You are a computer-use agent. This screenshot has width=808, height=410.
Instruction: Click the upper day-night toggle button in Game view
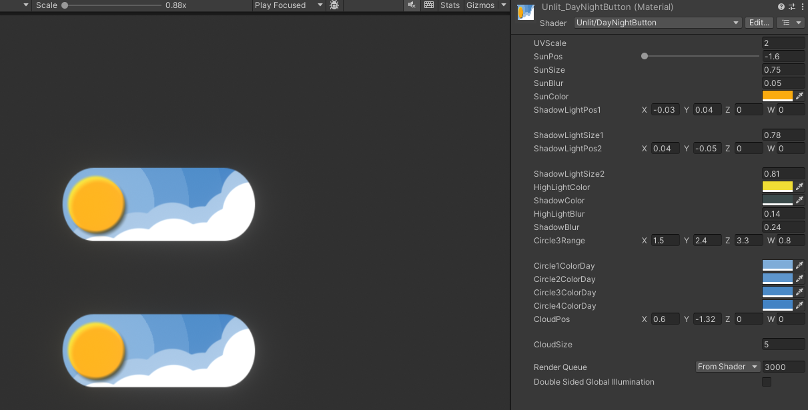159,205
